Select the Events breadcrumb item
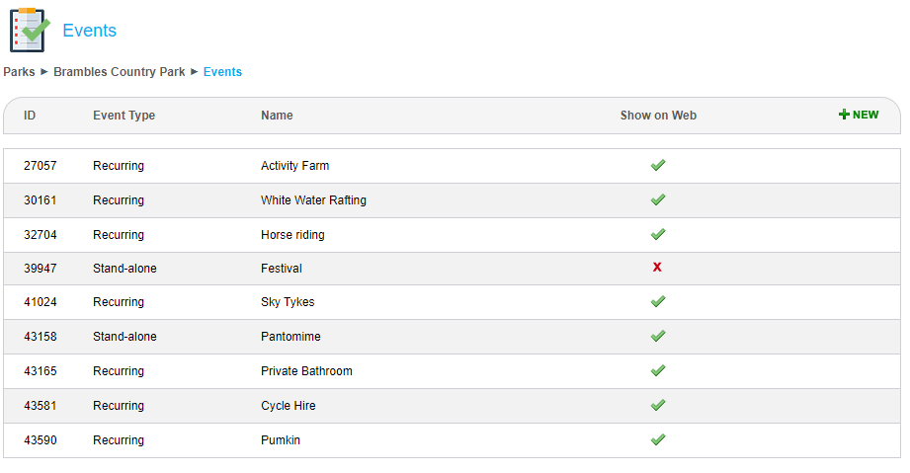910x473 pixels. pos(222,72)
